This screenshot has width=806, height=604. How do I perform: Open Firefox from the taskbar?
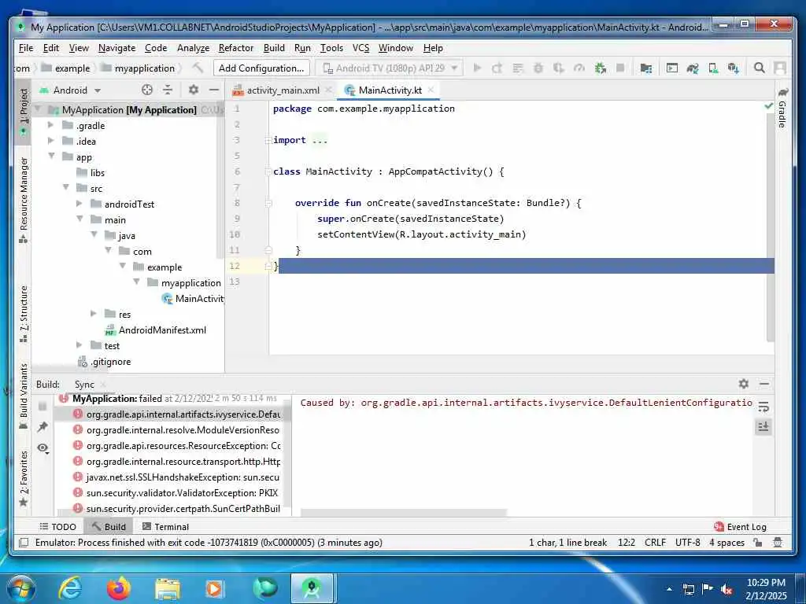pos(119,588)
